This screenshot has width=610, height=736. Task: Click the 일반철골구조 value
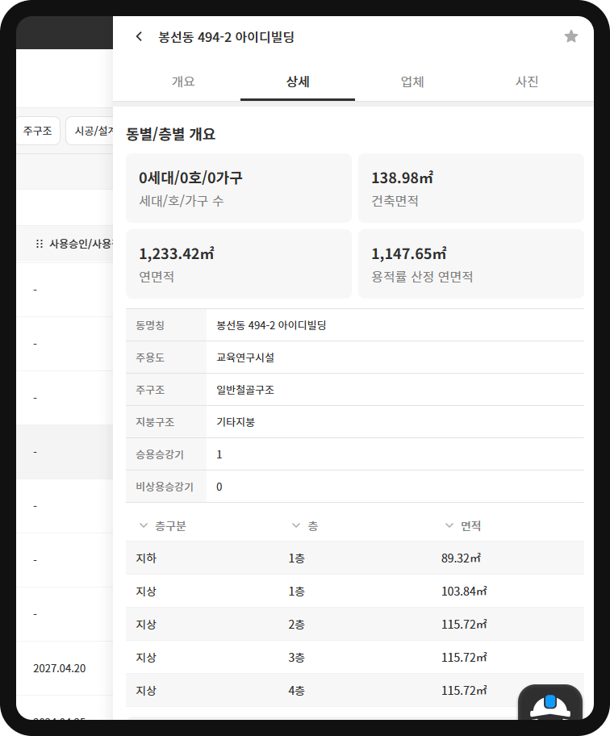(x=245, y=390)
